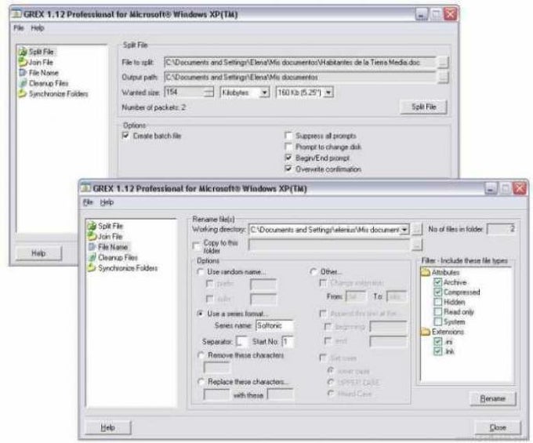Select Split File icon in back window sidebar

(x=23, y=52)
